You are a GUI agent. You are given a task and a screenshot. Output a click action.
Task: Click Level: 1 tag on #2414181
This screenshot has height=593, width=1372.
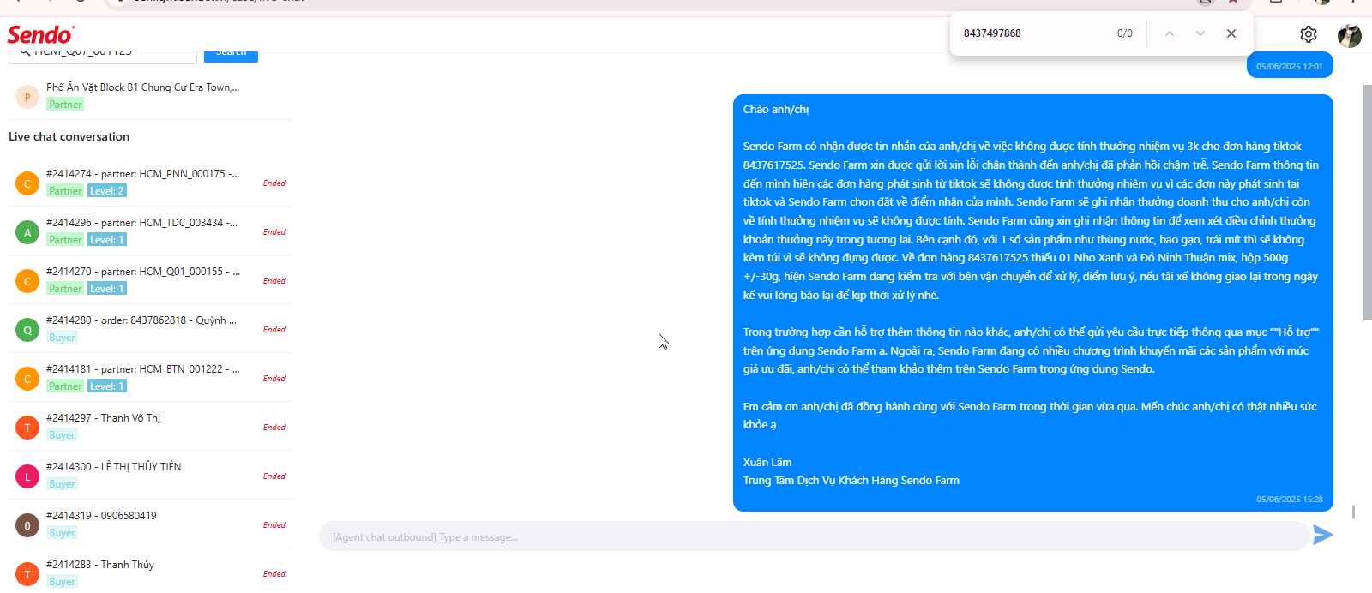tap(107, 386)
